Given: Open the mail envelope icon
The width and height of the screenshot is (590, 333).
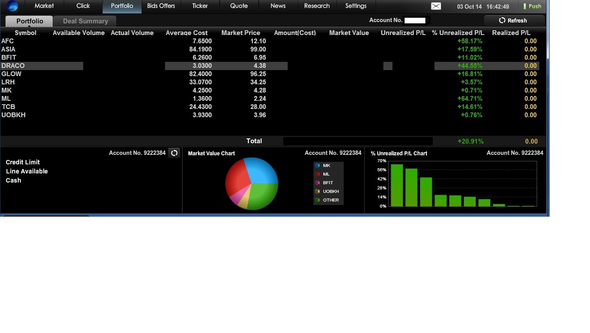Looking at the screenshot, I should [x=436, y=6].
